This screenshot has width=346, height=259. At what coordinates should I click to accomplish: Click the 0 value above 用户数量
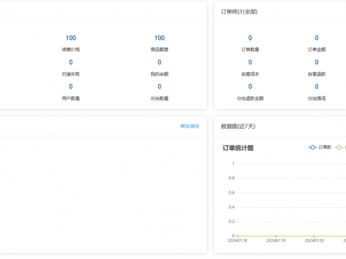point(71,86)
